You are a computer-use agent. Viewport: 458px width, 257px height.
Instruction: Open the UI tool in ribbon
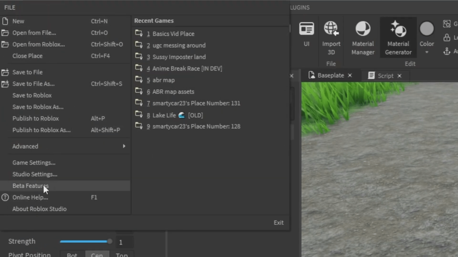pos(306,34)
